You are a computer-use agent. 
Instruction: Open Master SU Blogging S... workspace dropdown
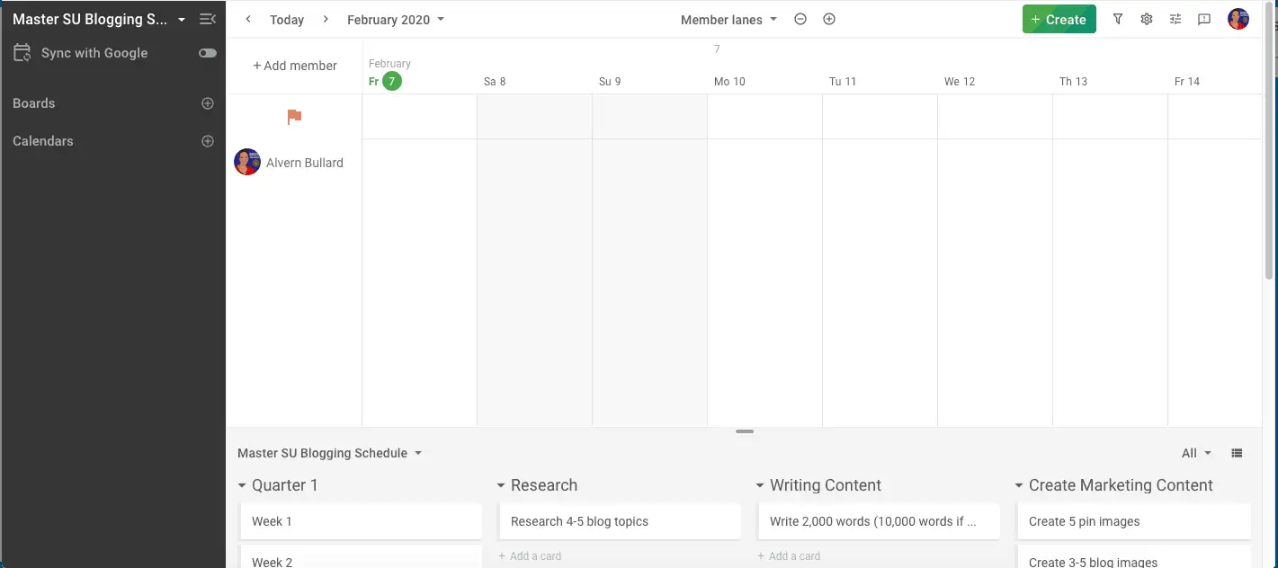(99, 19)
